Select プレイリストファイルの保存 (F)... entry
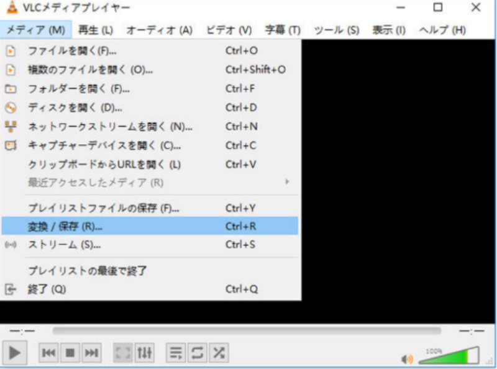The image size is (497, 369). pyautogui.click(x=150, y=208)
